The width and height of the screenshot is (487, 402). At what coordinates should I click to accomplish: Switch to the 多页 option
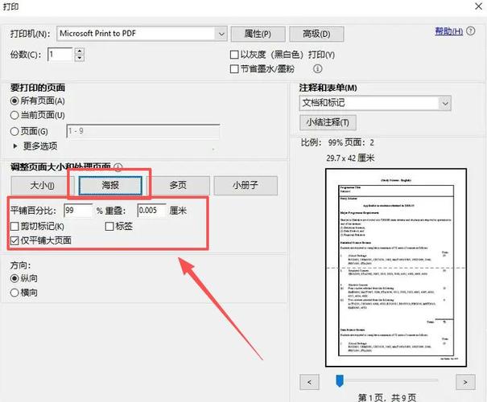[x=178, y=186]
